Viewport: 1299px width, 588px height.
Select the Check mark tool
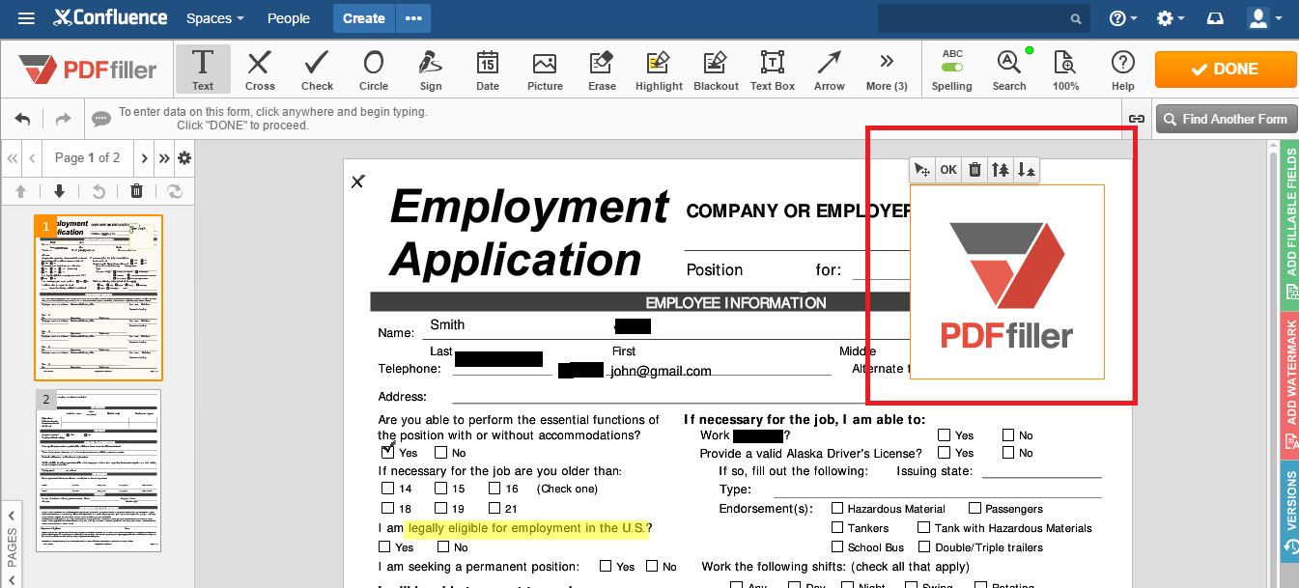(317, 69)
